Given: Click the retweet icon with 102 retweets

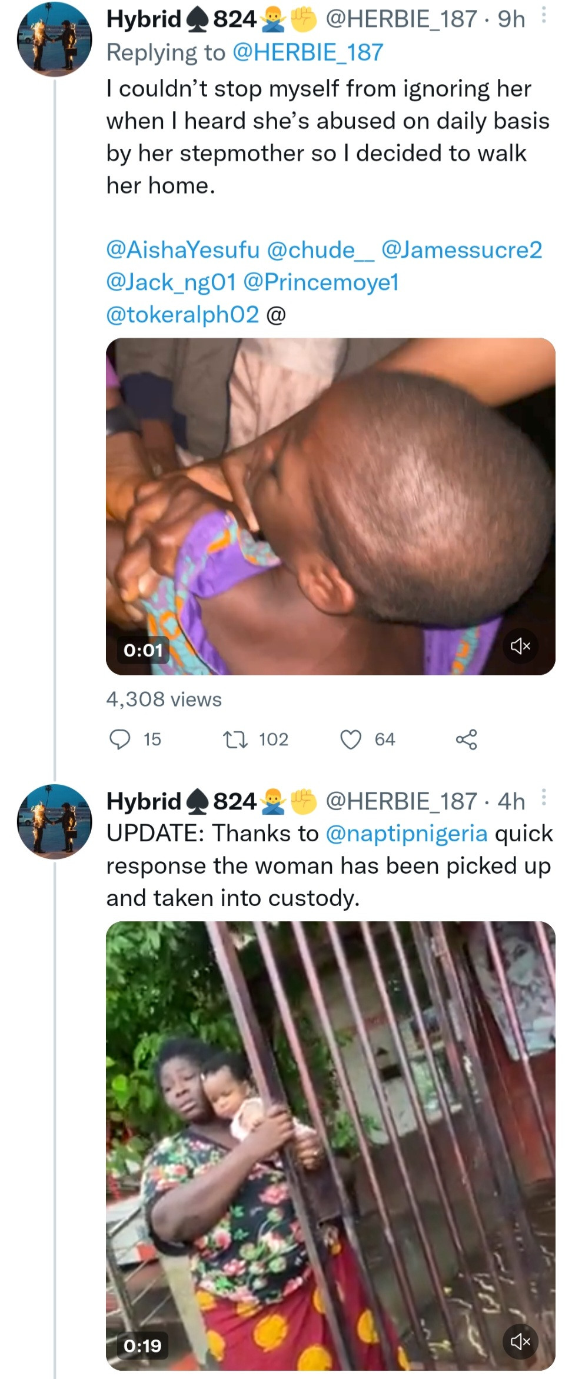Looking at the screenshot, I should (x=235, y=739).
